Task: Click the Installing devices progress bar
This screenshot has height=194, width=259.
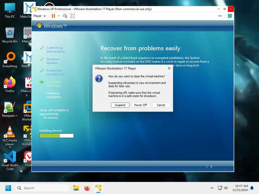Action: click(57, 136)
